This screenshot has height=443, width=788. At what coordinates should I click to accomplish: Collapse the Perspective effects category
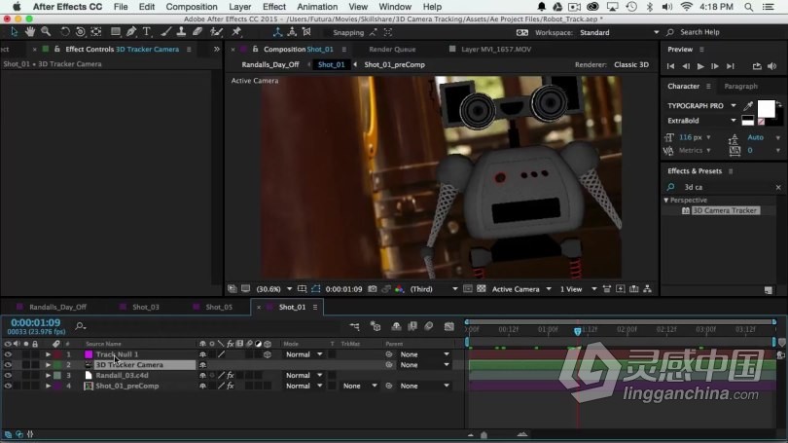(x=666, y=201)
